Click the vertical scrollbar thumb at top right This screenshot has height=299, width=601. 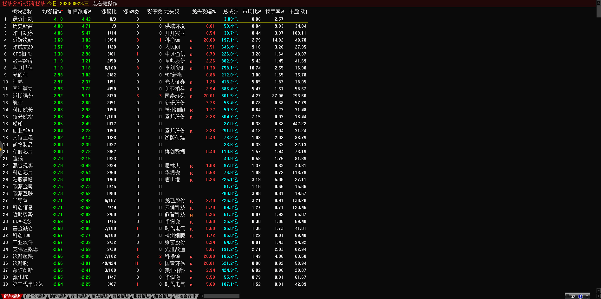click(598, 11)
